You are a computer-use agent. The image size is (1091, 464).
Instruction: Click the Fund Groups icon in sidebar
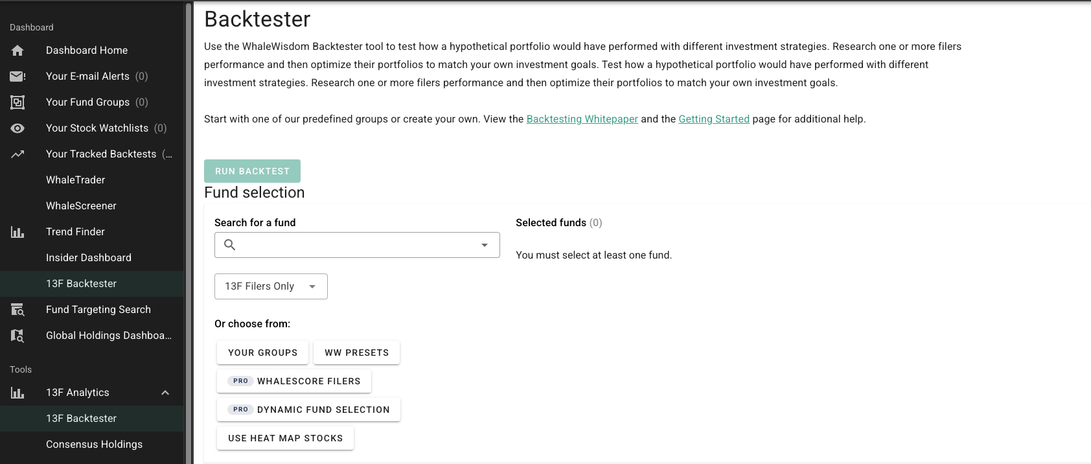coord(17,102)
